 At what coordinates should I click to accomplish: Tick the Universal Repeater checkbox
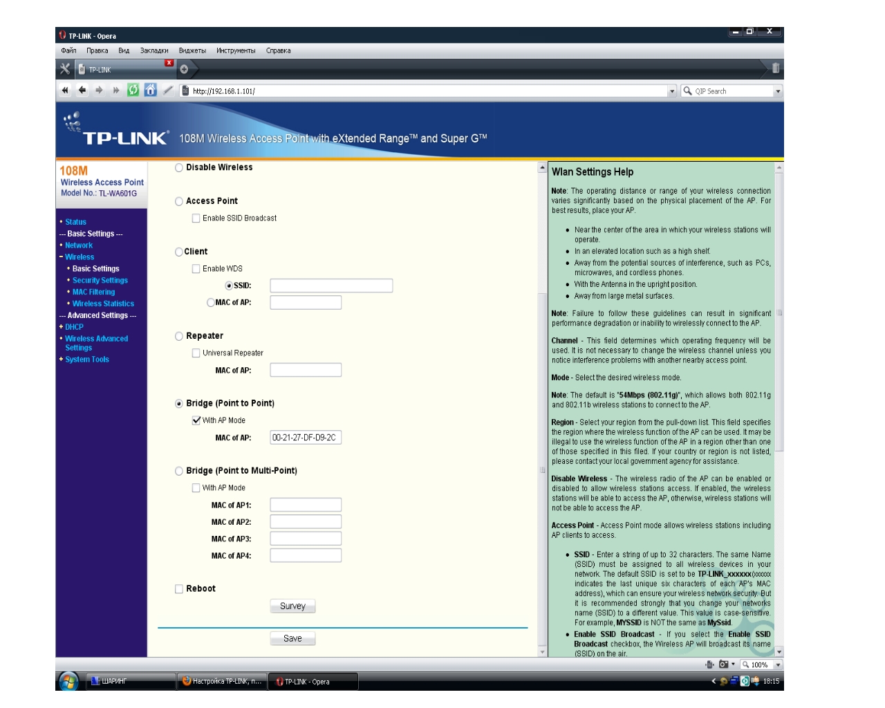coord(196,353)
